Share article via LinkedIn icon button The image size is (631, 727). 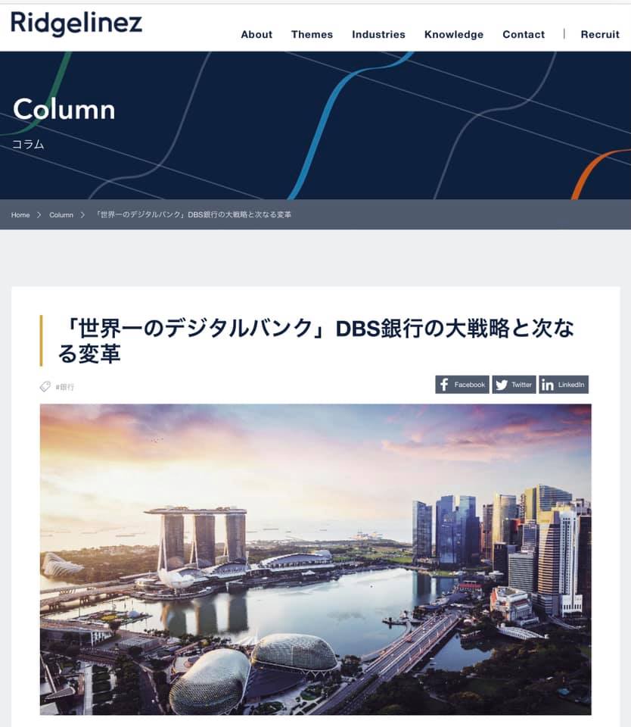click(564, 385)
